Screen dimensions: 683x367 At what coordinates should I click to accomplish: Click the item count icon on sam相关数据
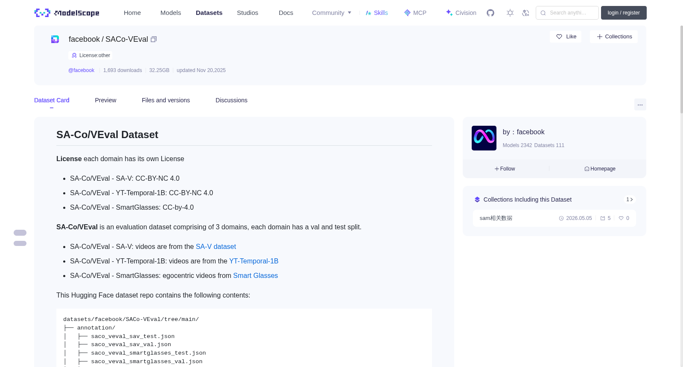[606, 218]
